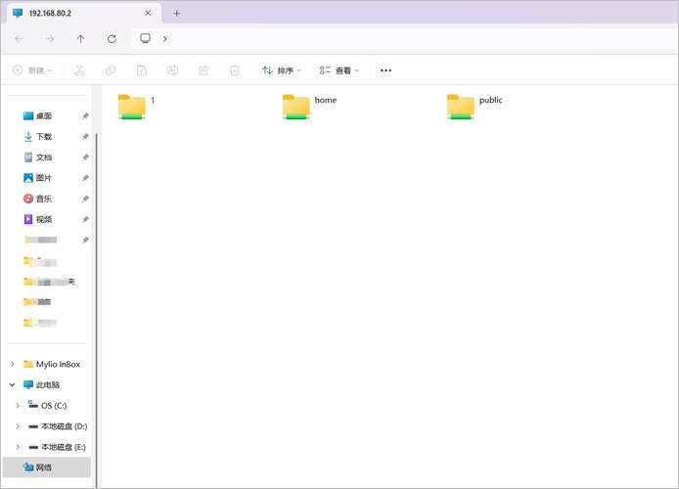The width and height of the screenshot is (679, 489).
Task: Click the Share icon in toolbar
Action: tap(204, 70)
